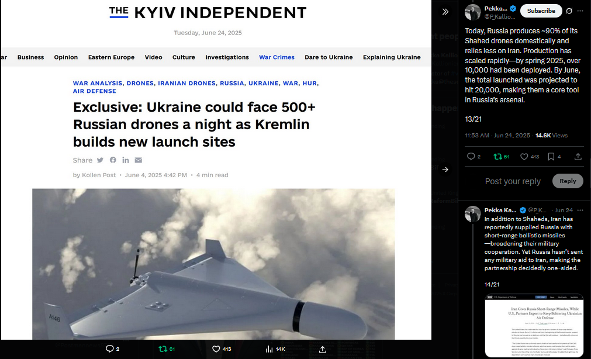Open Grok icon next to Subscribe
Screen dimensions: 591x359
tap(569, 11)
